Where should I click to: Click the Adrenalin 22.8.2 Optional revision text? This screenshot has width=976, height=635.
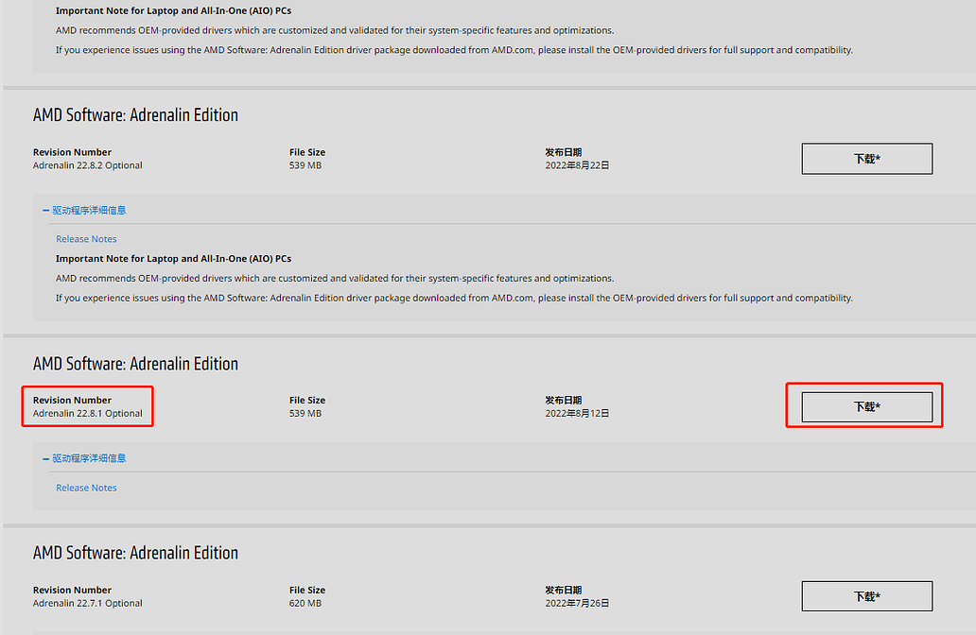87,165
